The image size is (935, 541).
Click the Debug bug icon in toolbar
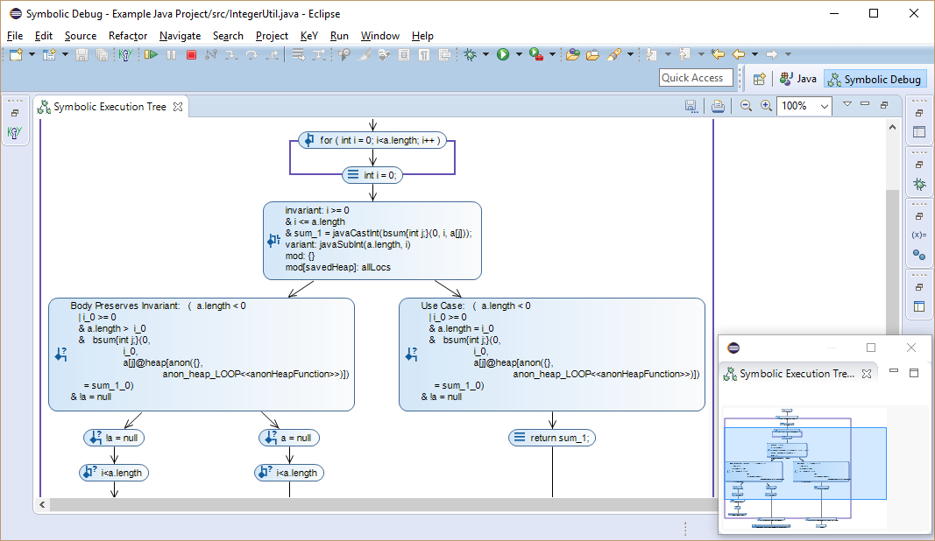coord(471,55)
